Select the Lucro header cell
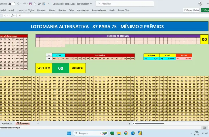The width and height of the screenshot is (209, 137). click(x=184, y=55)
